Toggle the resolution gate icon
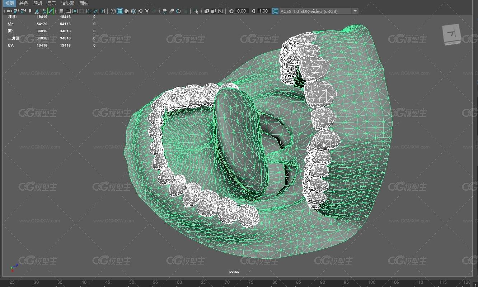 coord(75,11)
